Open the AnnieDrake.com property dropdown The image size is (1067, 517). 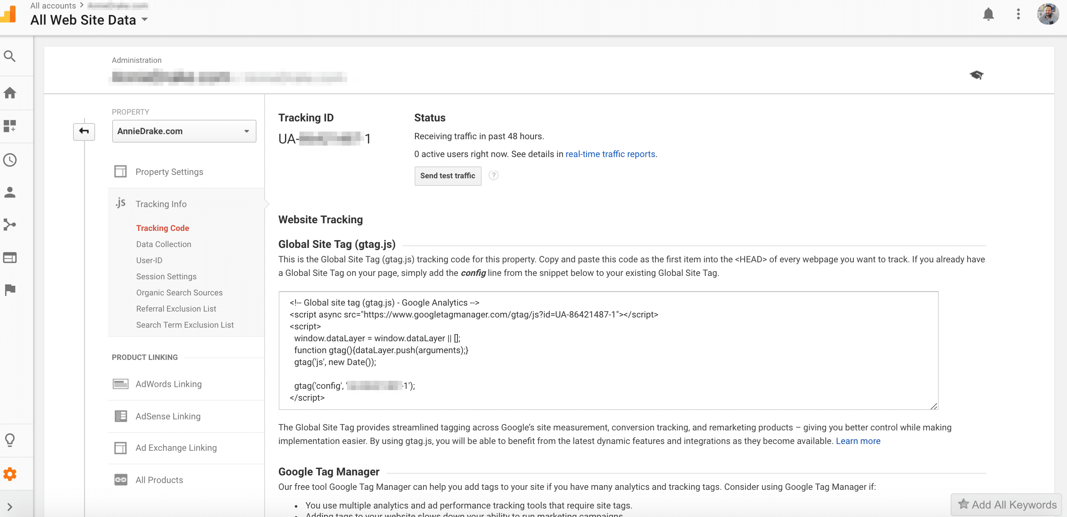tap(184, 131)
